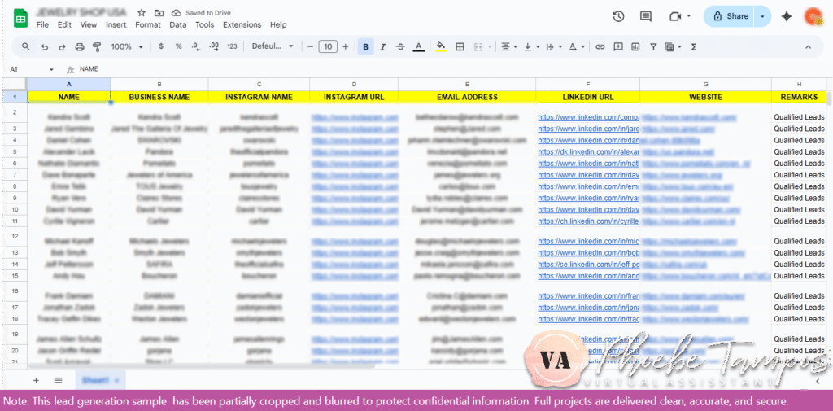Create a filter

[x=653, y=46]
